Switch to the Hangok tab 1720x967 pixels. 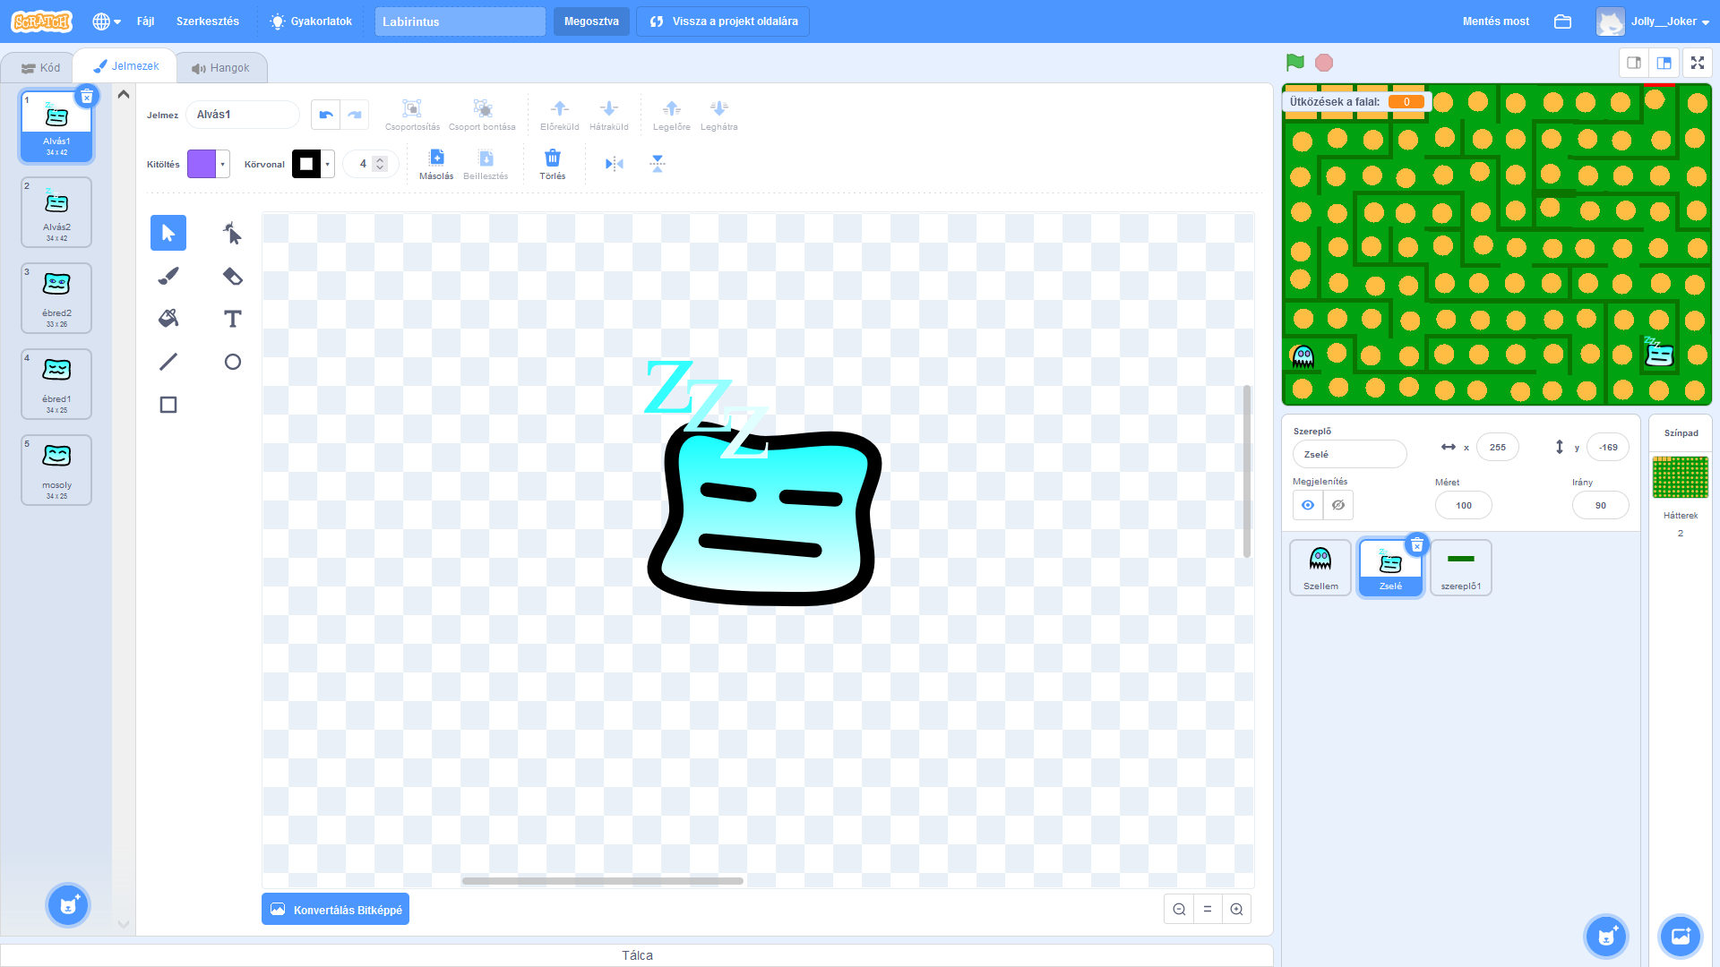coord(220,68)
